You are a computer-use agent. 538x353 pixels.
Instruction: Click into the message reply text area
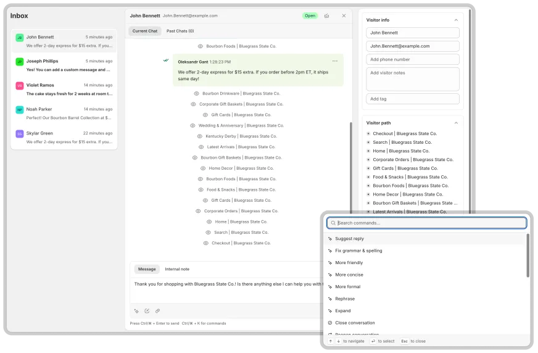coord(227,291)
